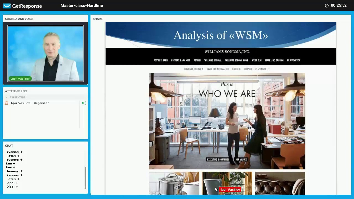Open the Company Overview menu item
354x199 pixels.
[194, 69]
